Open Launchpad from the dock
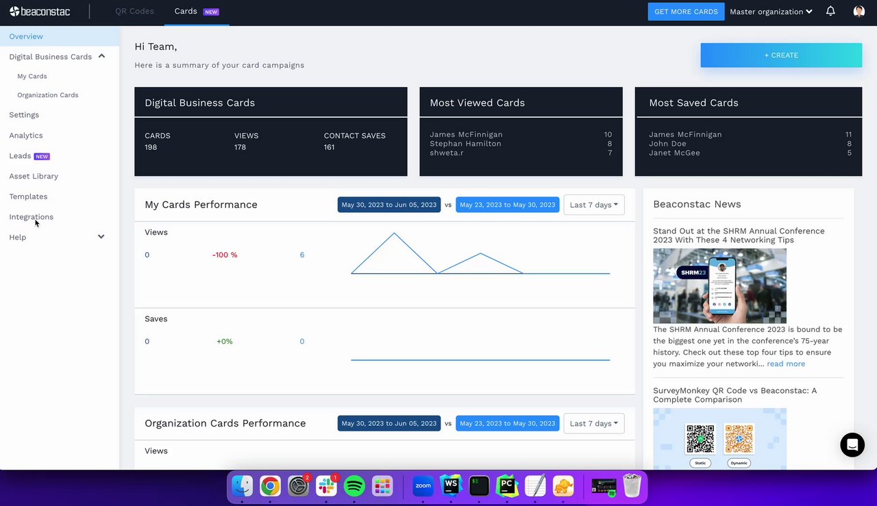This screenshot has width=877, height=506. point(382,486)
